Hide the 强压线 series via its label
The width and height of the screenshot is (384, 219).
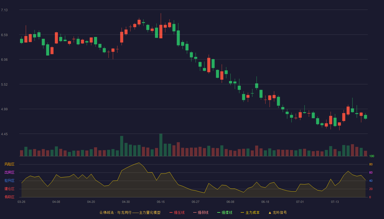tap(179, 212)
